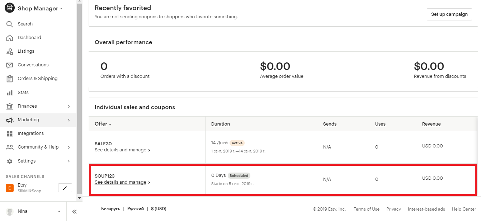Open Dashboard via the house icon
Viewport: 481px width, 221px height.
(x=10, y=38)
